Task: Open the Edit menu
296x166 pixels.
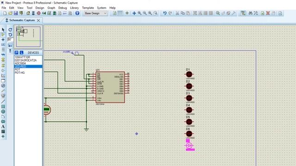Action: pyautogui.click(x=12, y=8)
